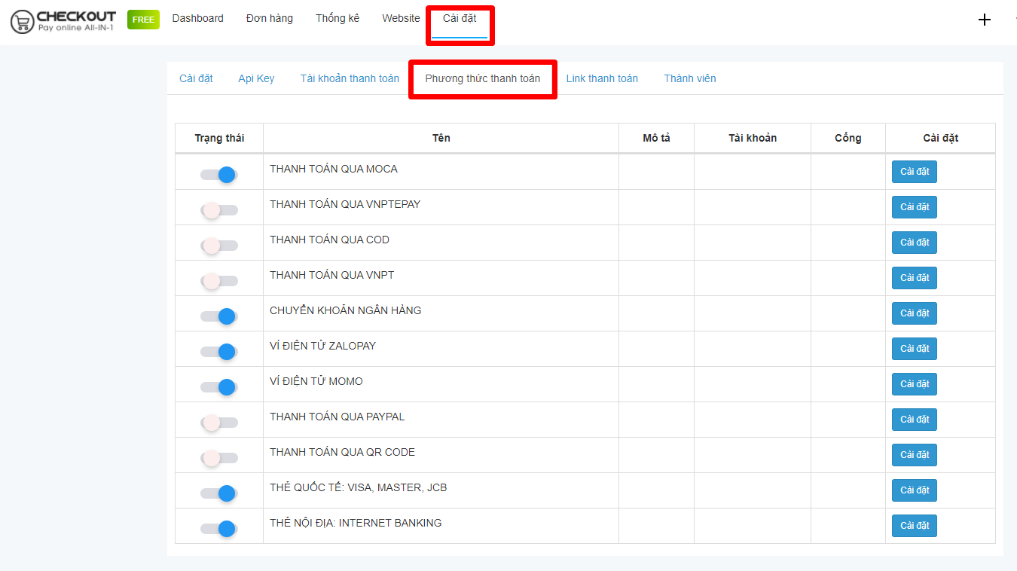
Task: Select Cài đặt in top navigation
Action: tap(460, 19)
